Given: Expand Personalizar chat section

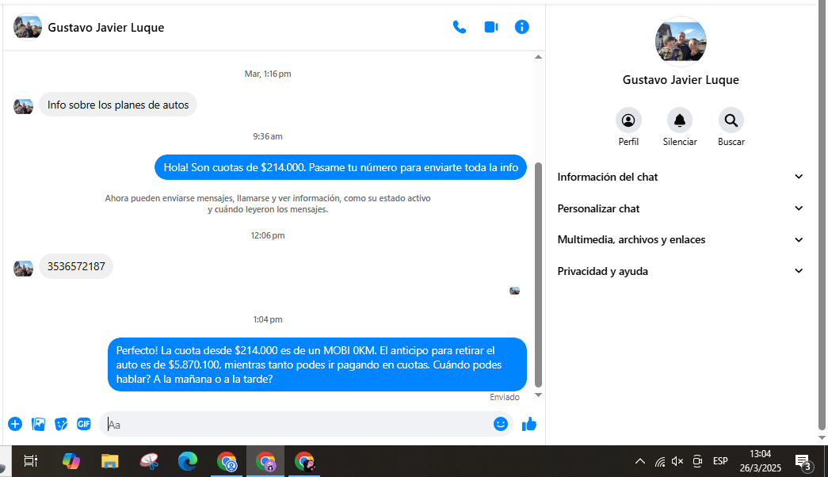Looking at the screenshot, I should click(x=680, y=208).
